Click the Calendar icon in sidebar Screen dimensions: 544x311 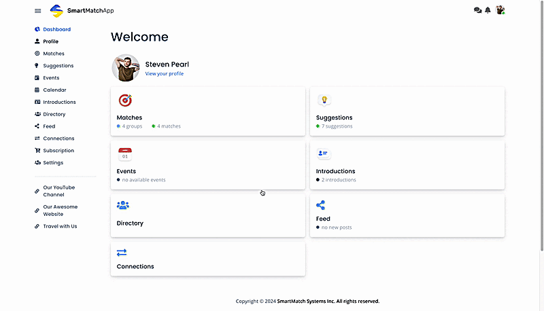point(37,90)
